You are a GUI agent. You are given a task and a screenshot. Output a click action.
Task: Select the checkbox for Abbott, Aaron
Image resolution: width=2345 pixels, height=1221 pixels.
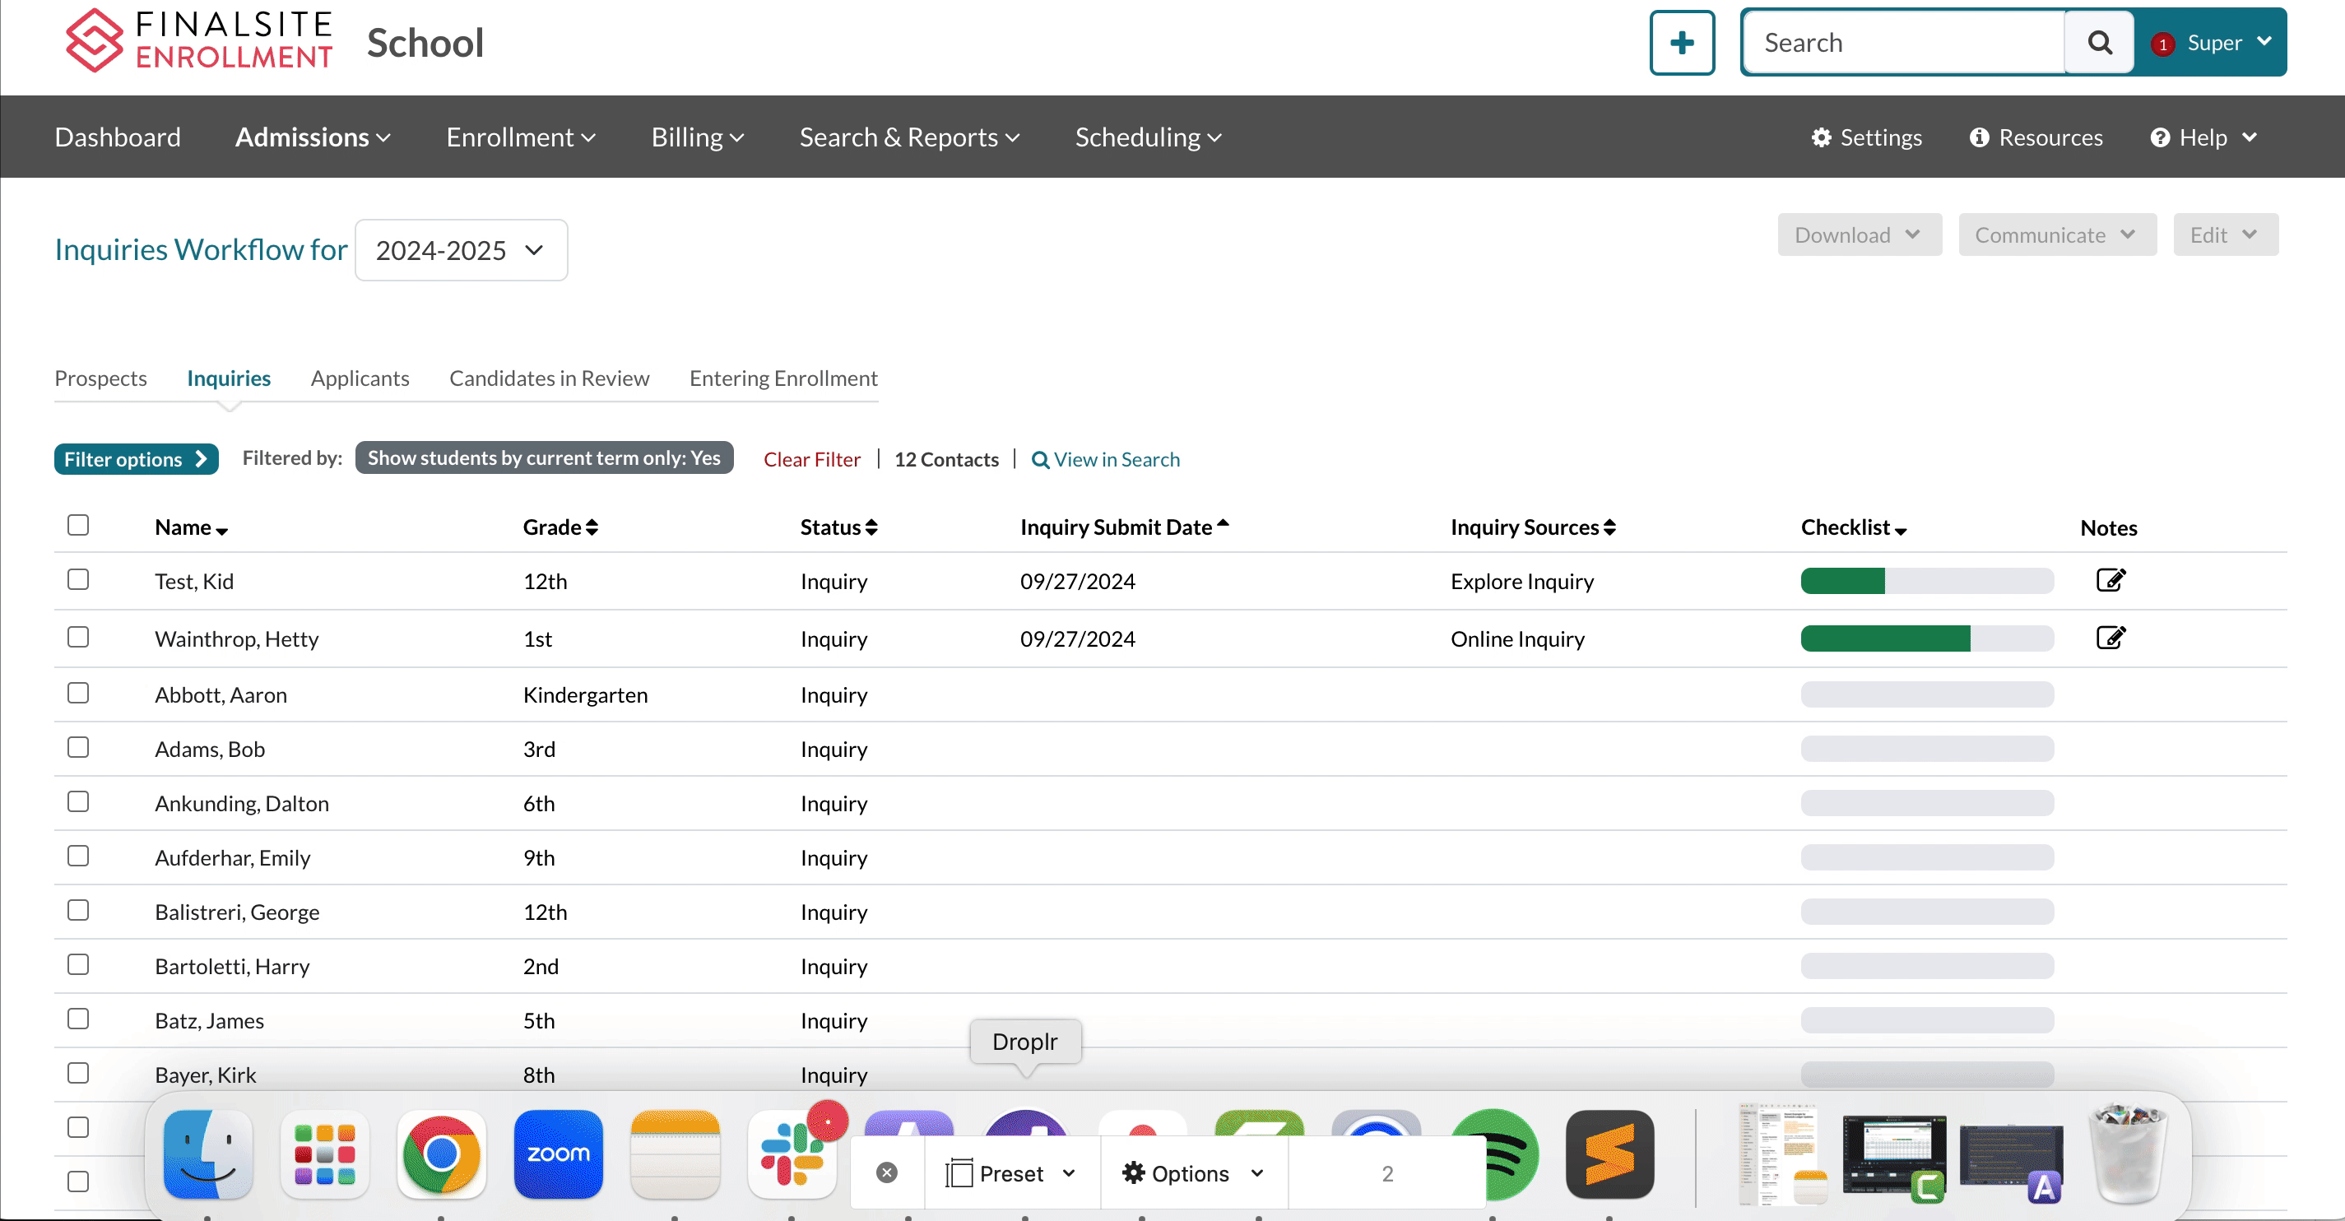78,694
